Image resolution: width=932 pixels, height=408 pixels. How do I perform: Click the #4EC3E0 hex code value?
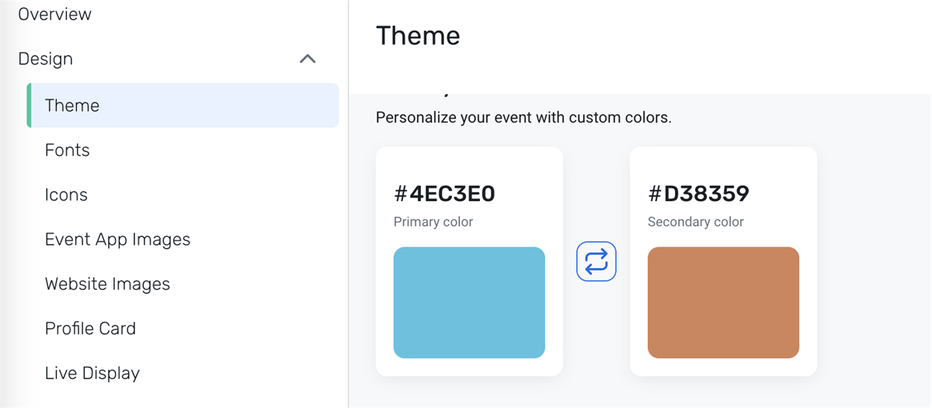[444, 194]
